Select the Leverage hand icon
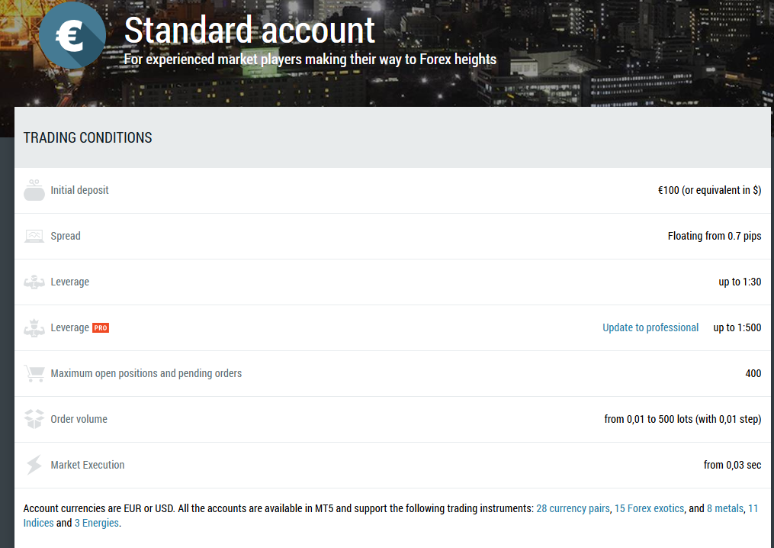774x548 pixels. 34,282
